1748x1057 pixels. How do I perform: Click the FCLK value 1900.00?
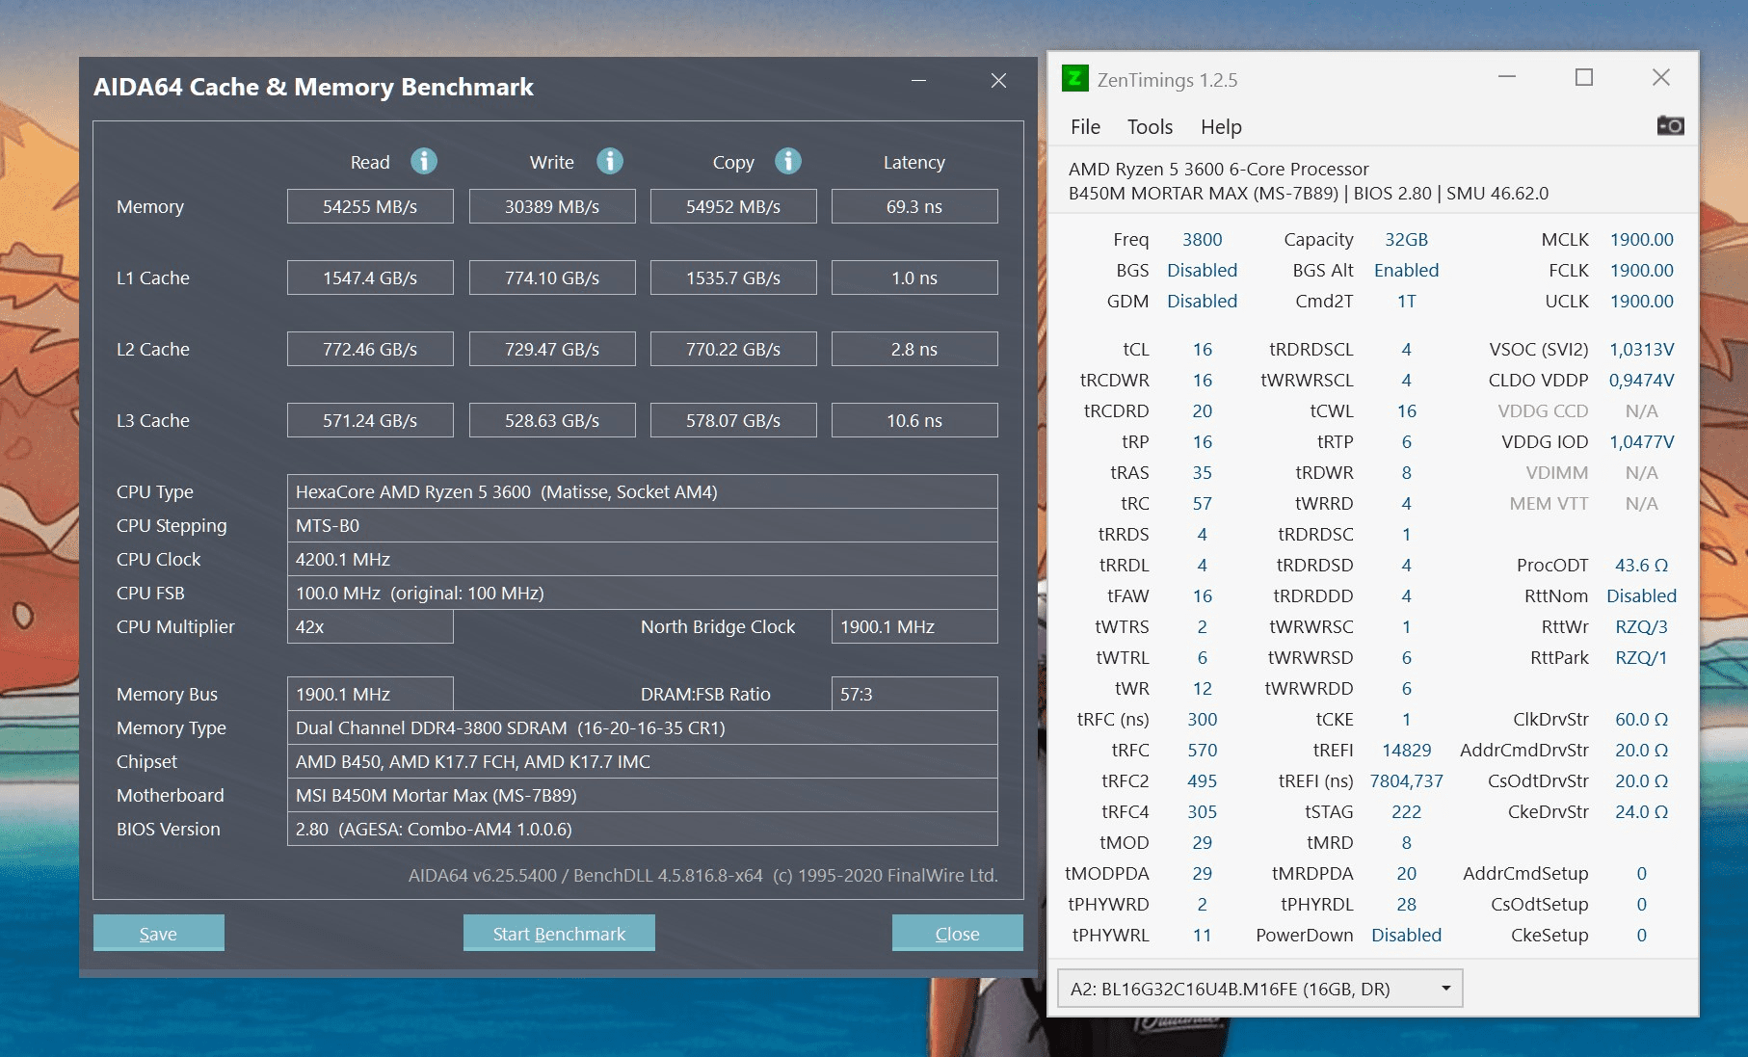(1641, 270)
